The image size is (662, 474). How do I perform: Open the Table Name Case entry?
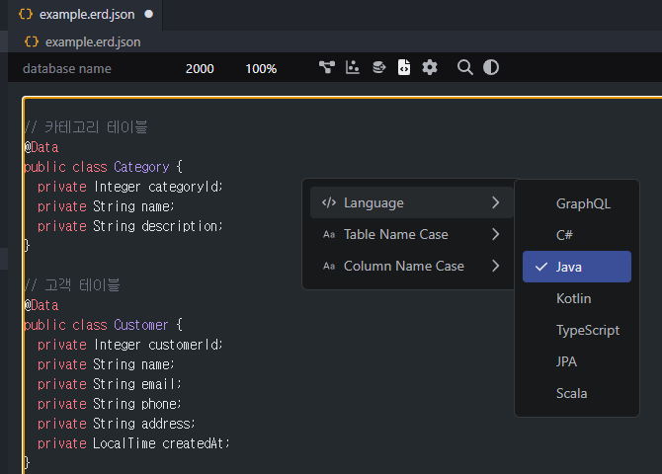(412, 234)
